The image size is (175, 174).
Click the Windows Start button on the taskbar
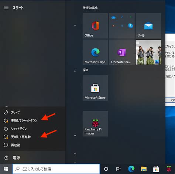pyautogui.click(x=6, y=169)
